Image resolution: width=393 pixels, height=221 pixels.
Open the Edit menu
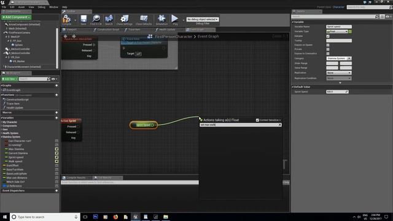pos(12,7)
